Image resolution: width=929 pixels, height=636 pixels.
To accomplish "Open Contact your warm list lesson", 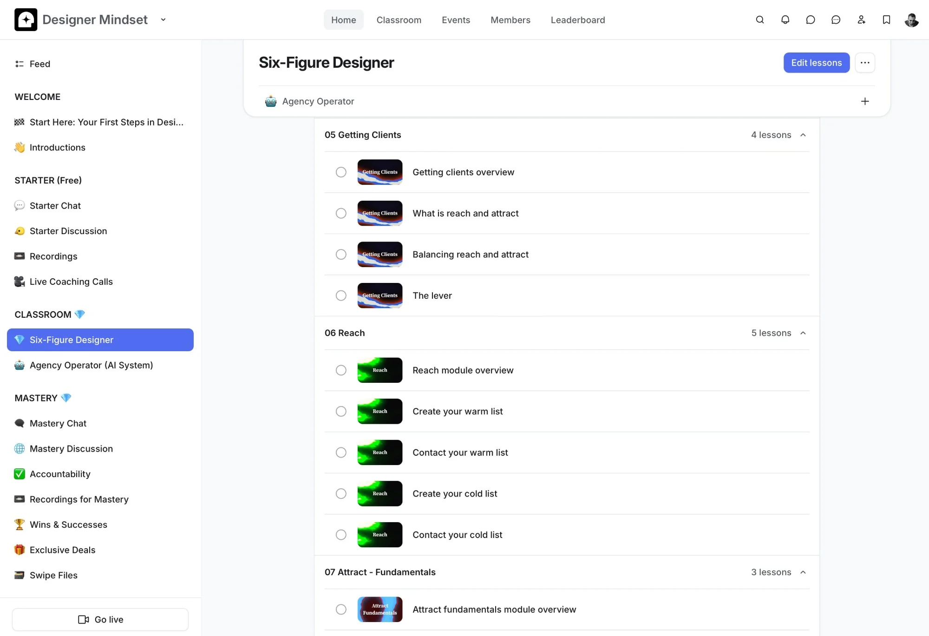I will point(567,452).
